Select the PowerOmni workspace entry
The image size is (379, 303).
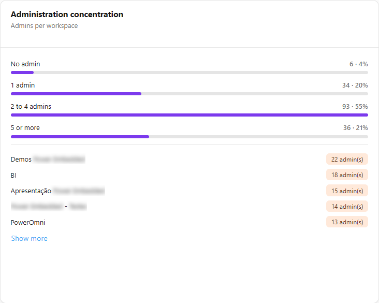[28, 223]
